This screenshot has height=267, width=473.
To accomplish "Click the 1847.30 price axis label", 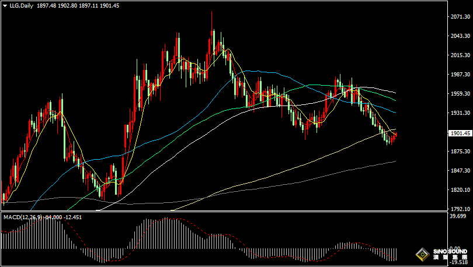I will tap(460, 171).
